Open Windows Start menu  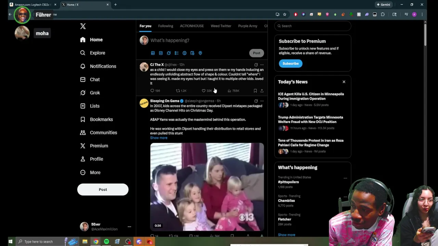point(10,242)
